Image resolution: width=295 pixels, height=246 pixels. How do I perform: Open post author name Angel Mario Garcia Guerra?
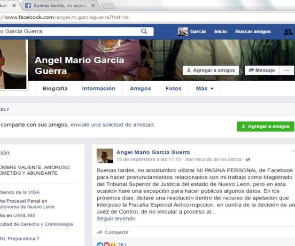[153, 152]
